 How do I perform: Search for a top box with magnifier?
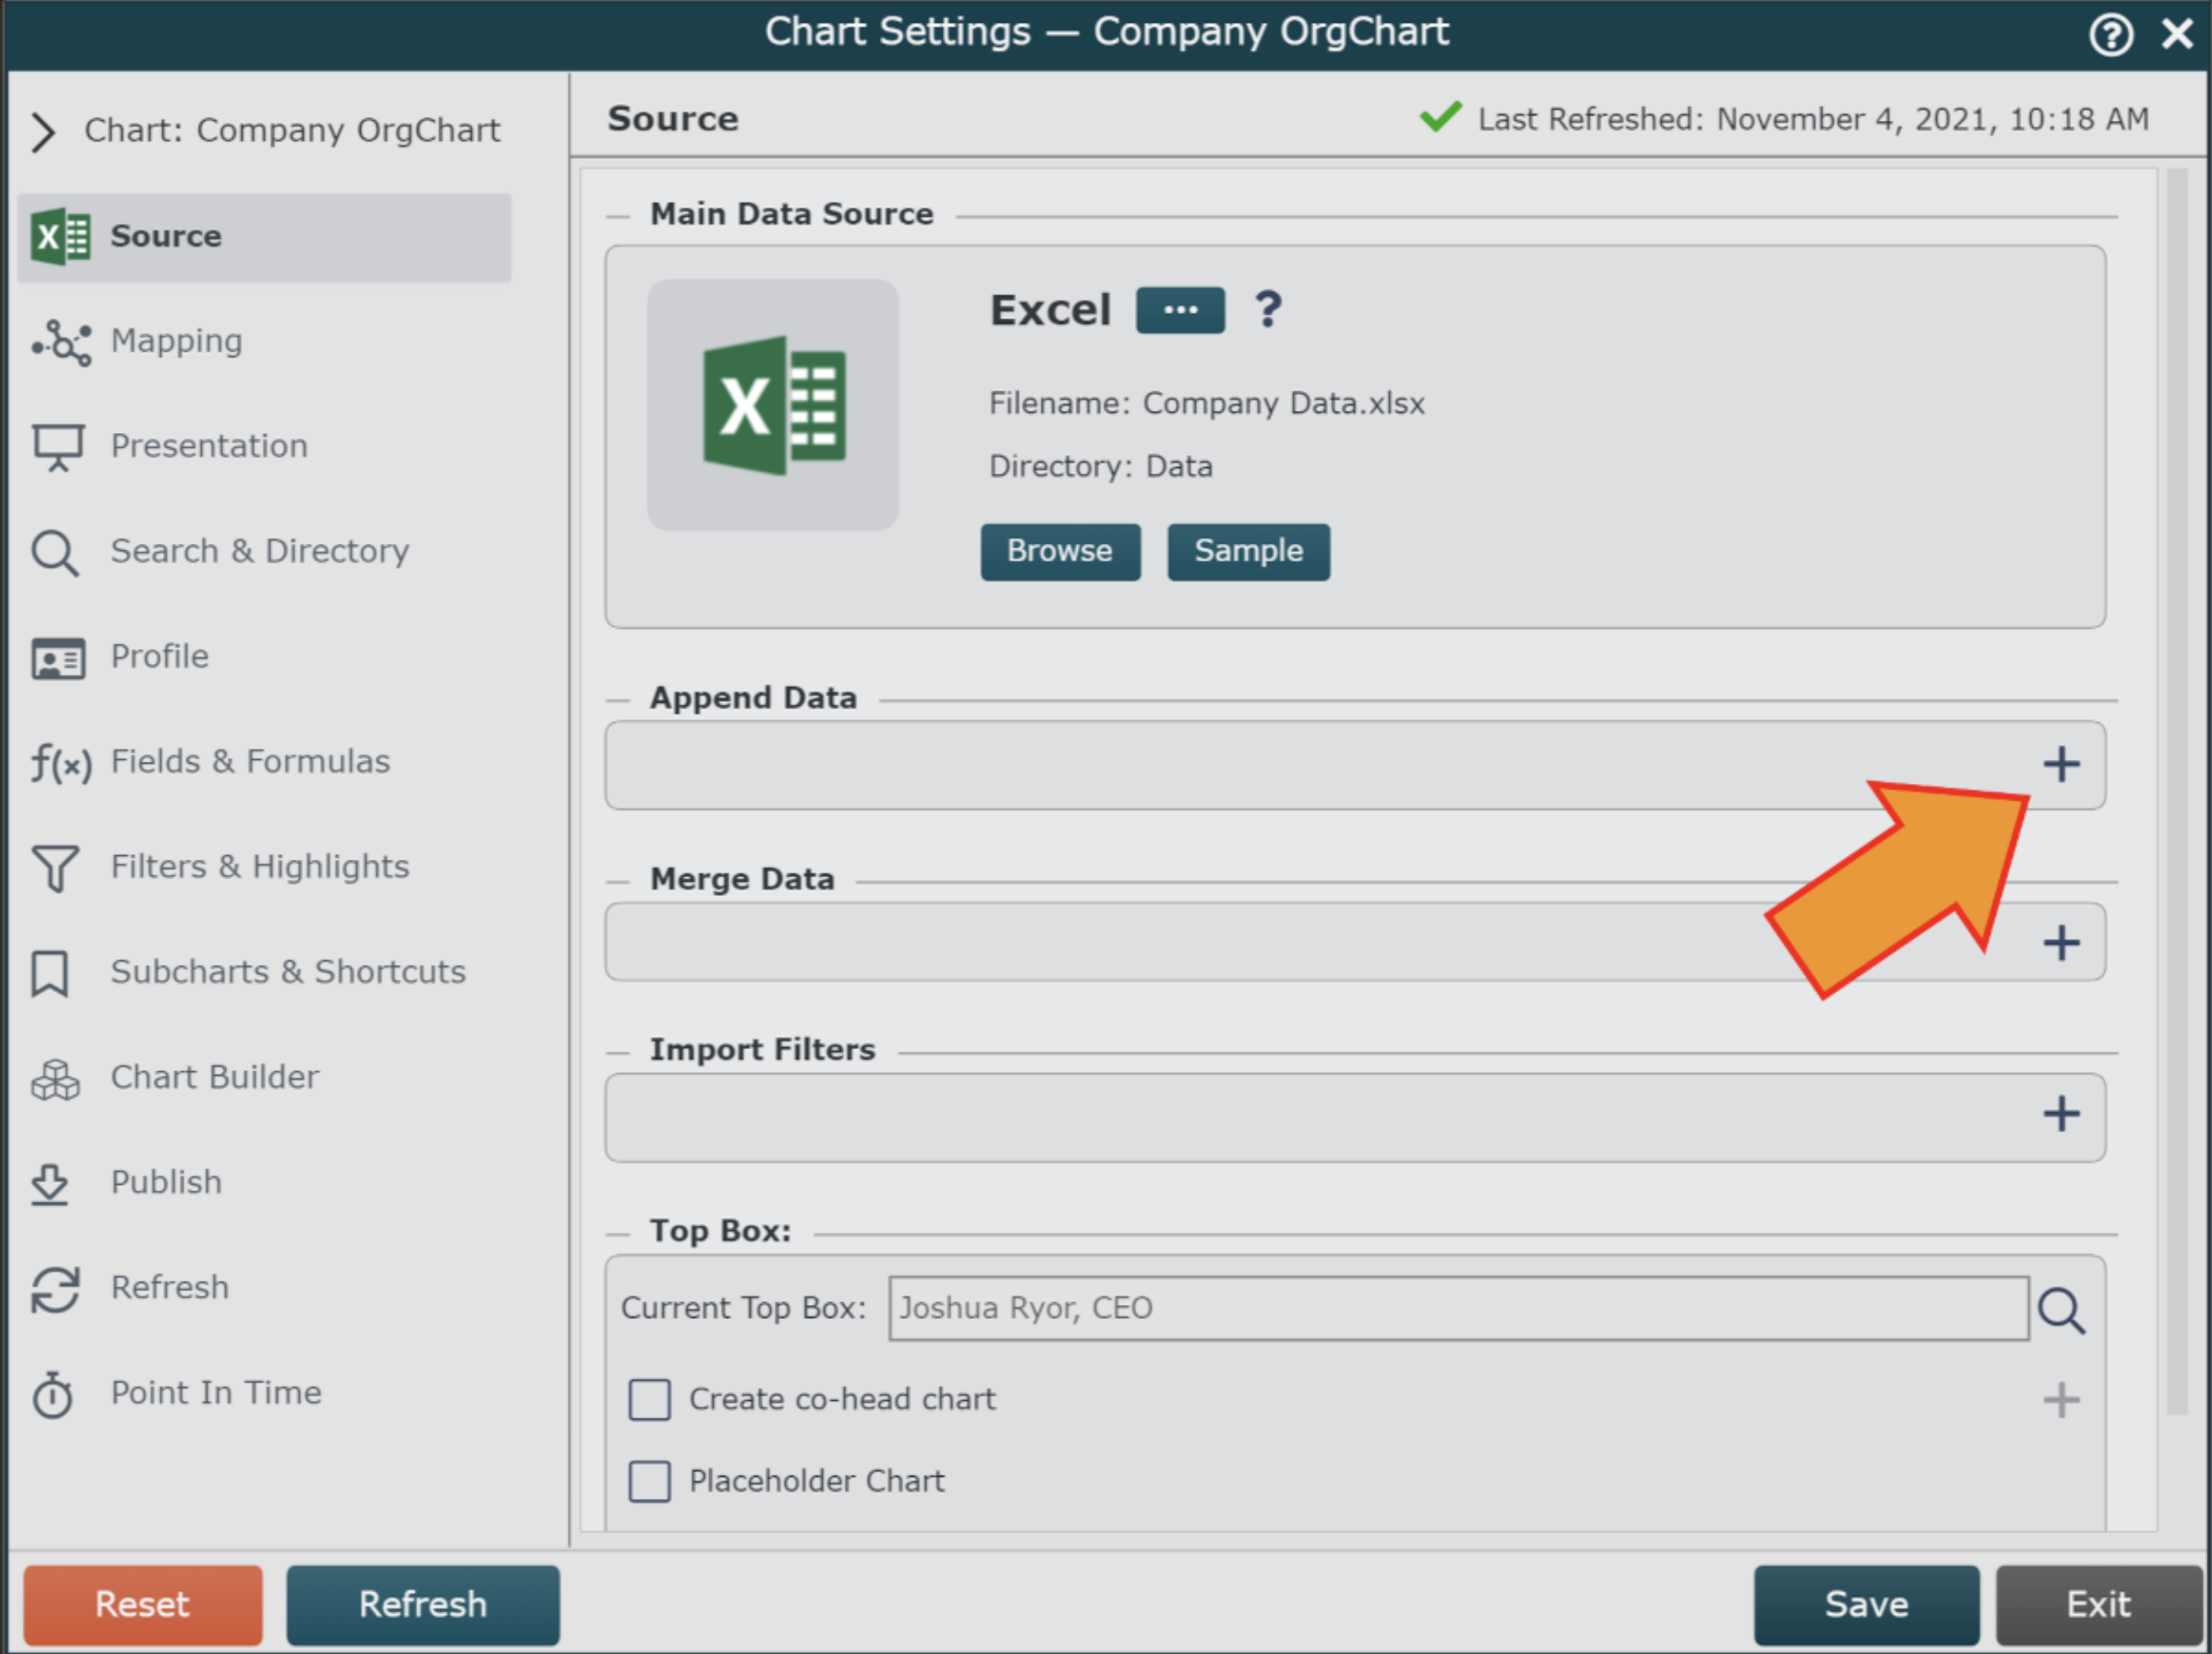(x=2061, y=1310)
